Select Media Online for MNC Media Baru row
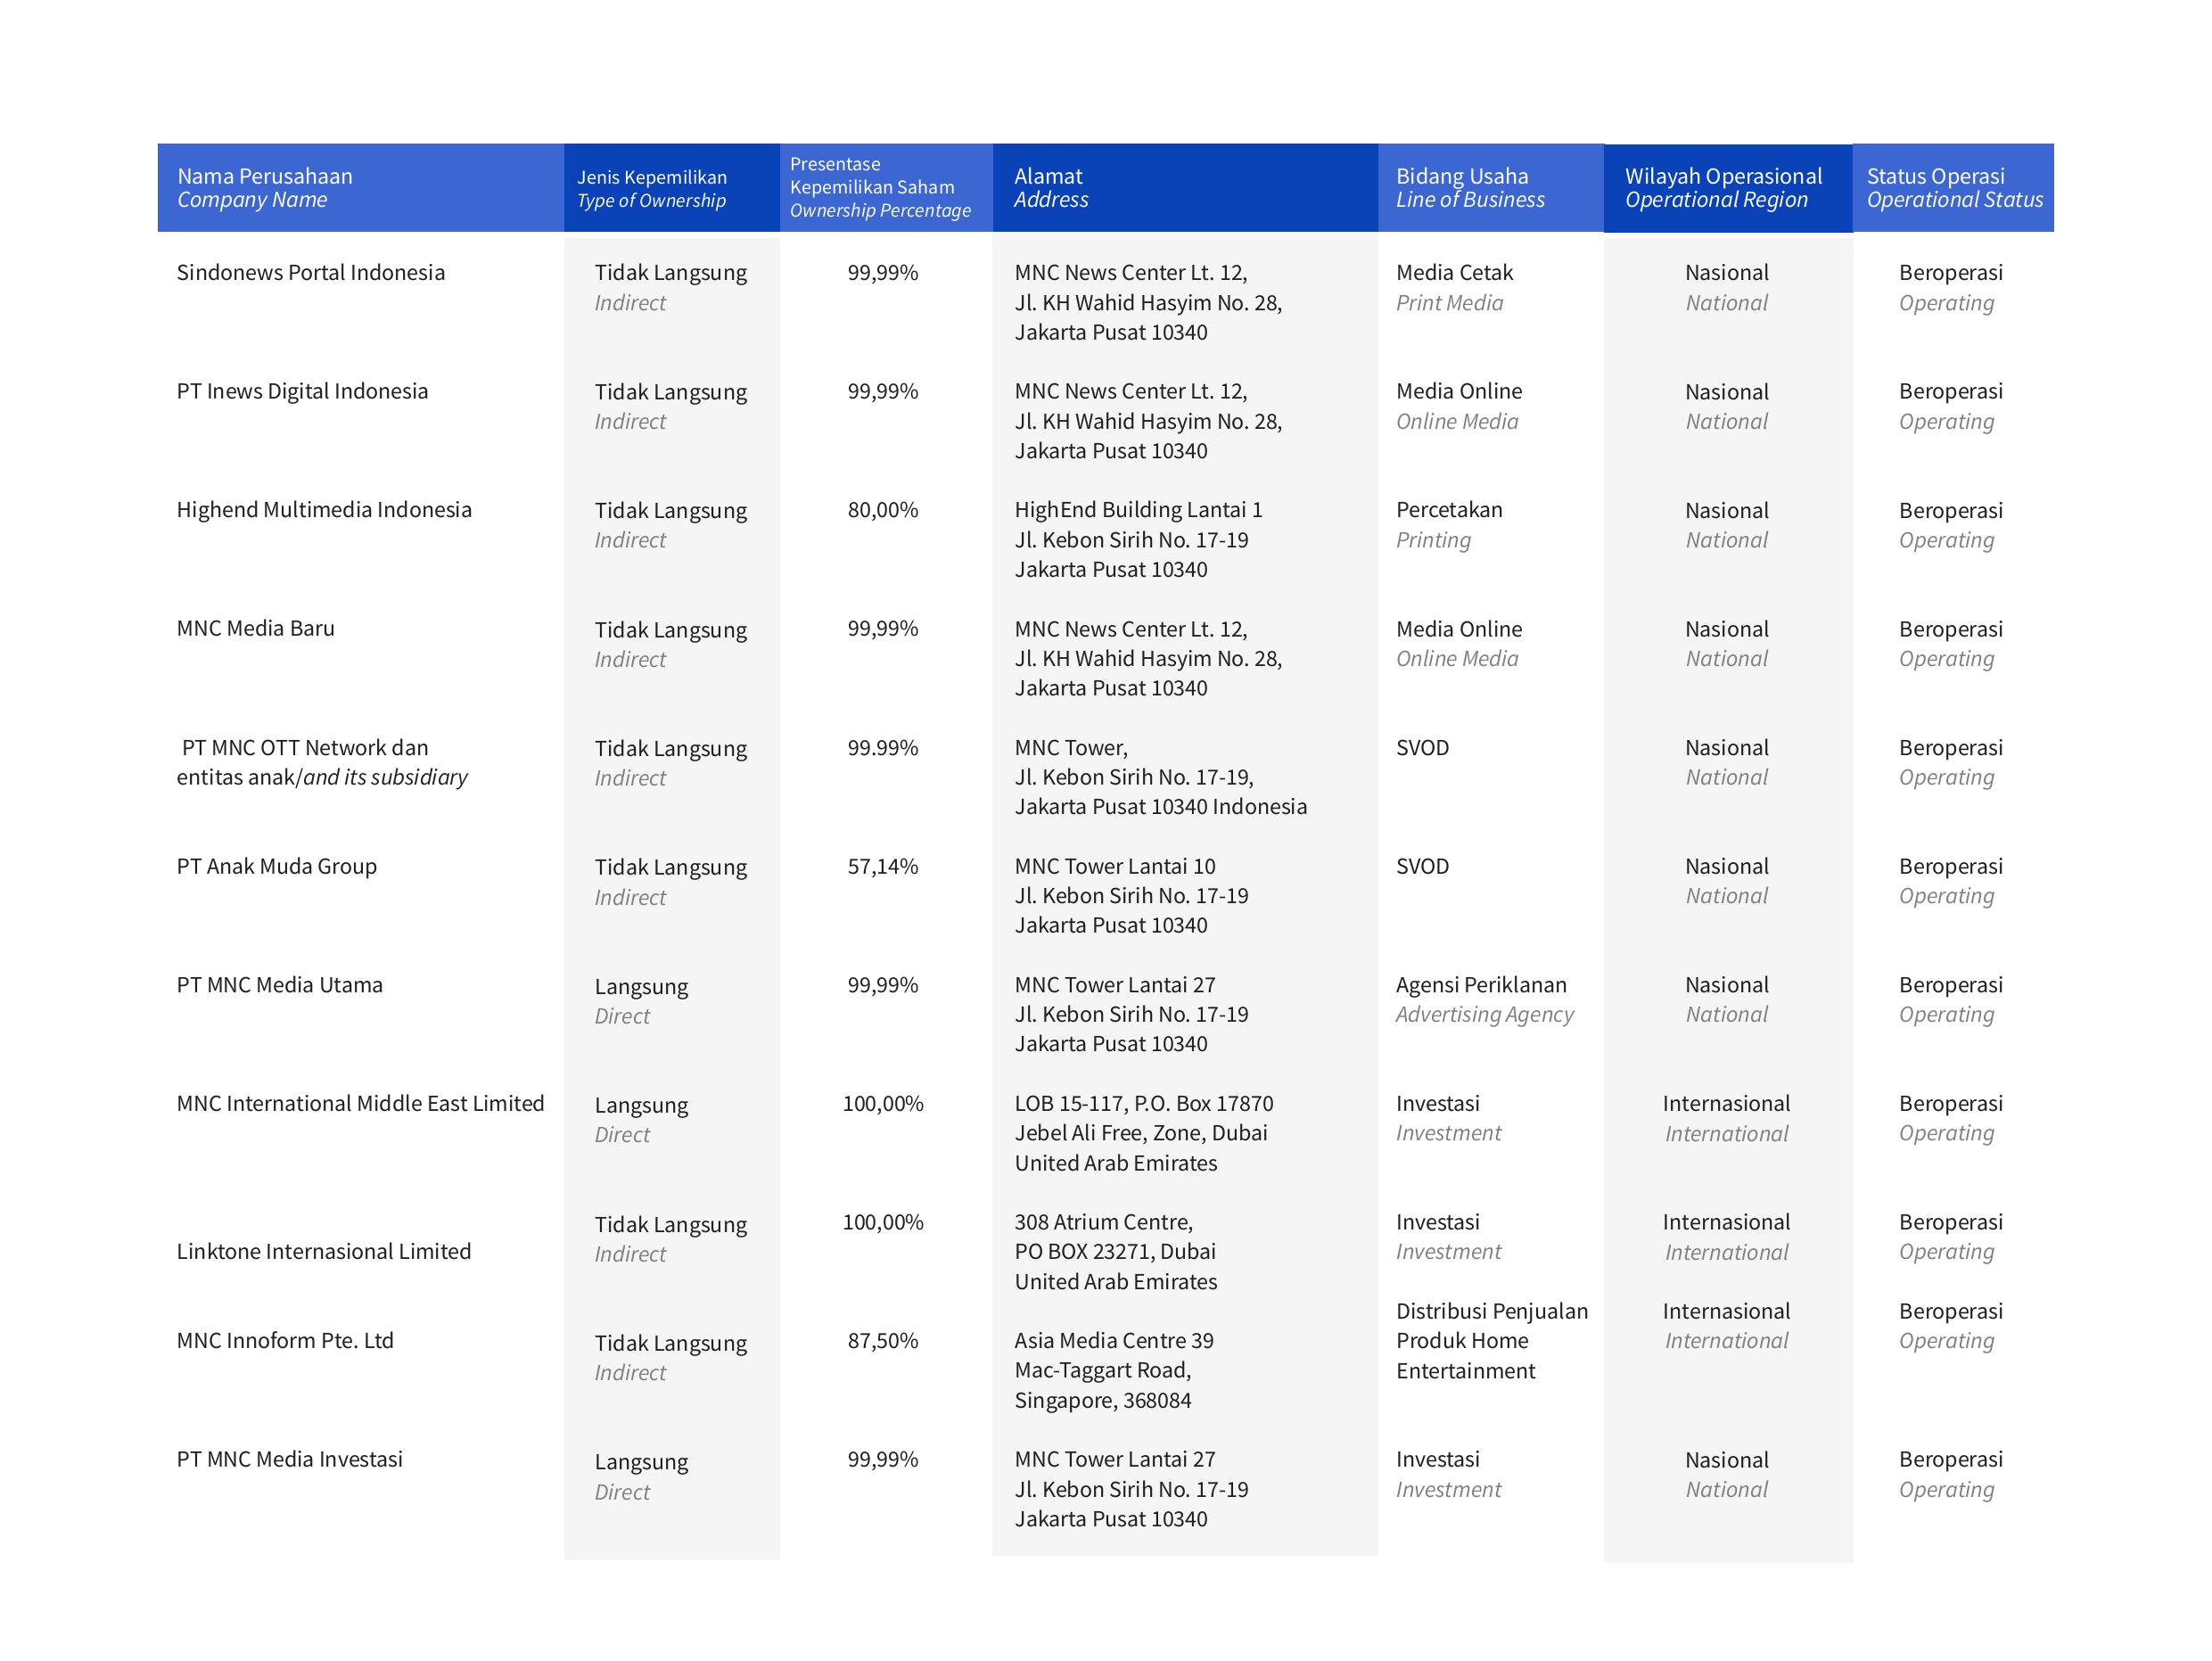 [1459, 630]
